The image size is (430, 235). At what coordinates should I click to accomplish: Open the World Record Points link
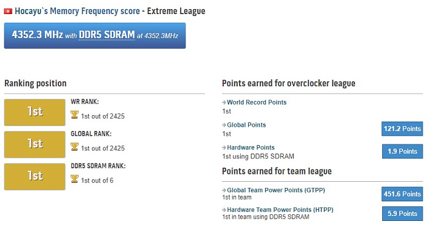click(257, 102)
